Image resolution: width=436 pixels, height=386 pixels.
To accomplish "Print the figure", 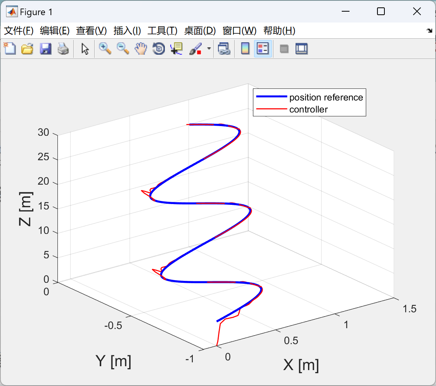I will (x=63, y=48).
